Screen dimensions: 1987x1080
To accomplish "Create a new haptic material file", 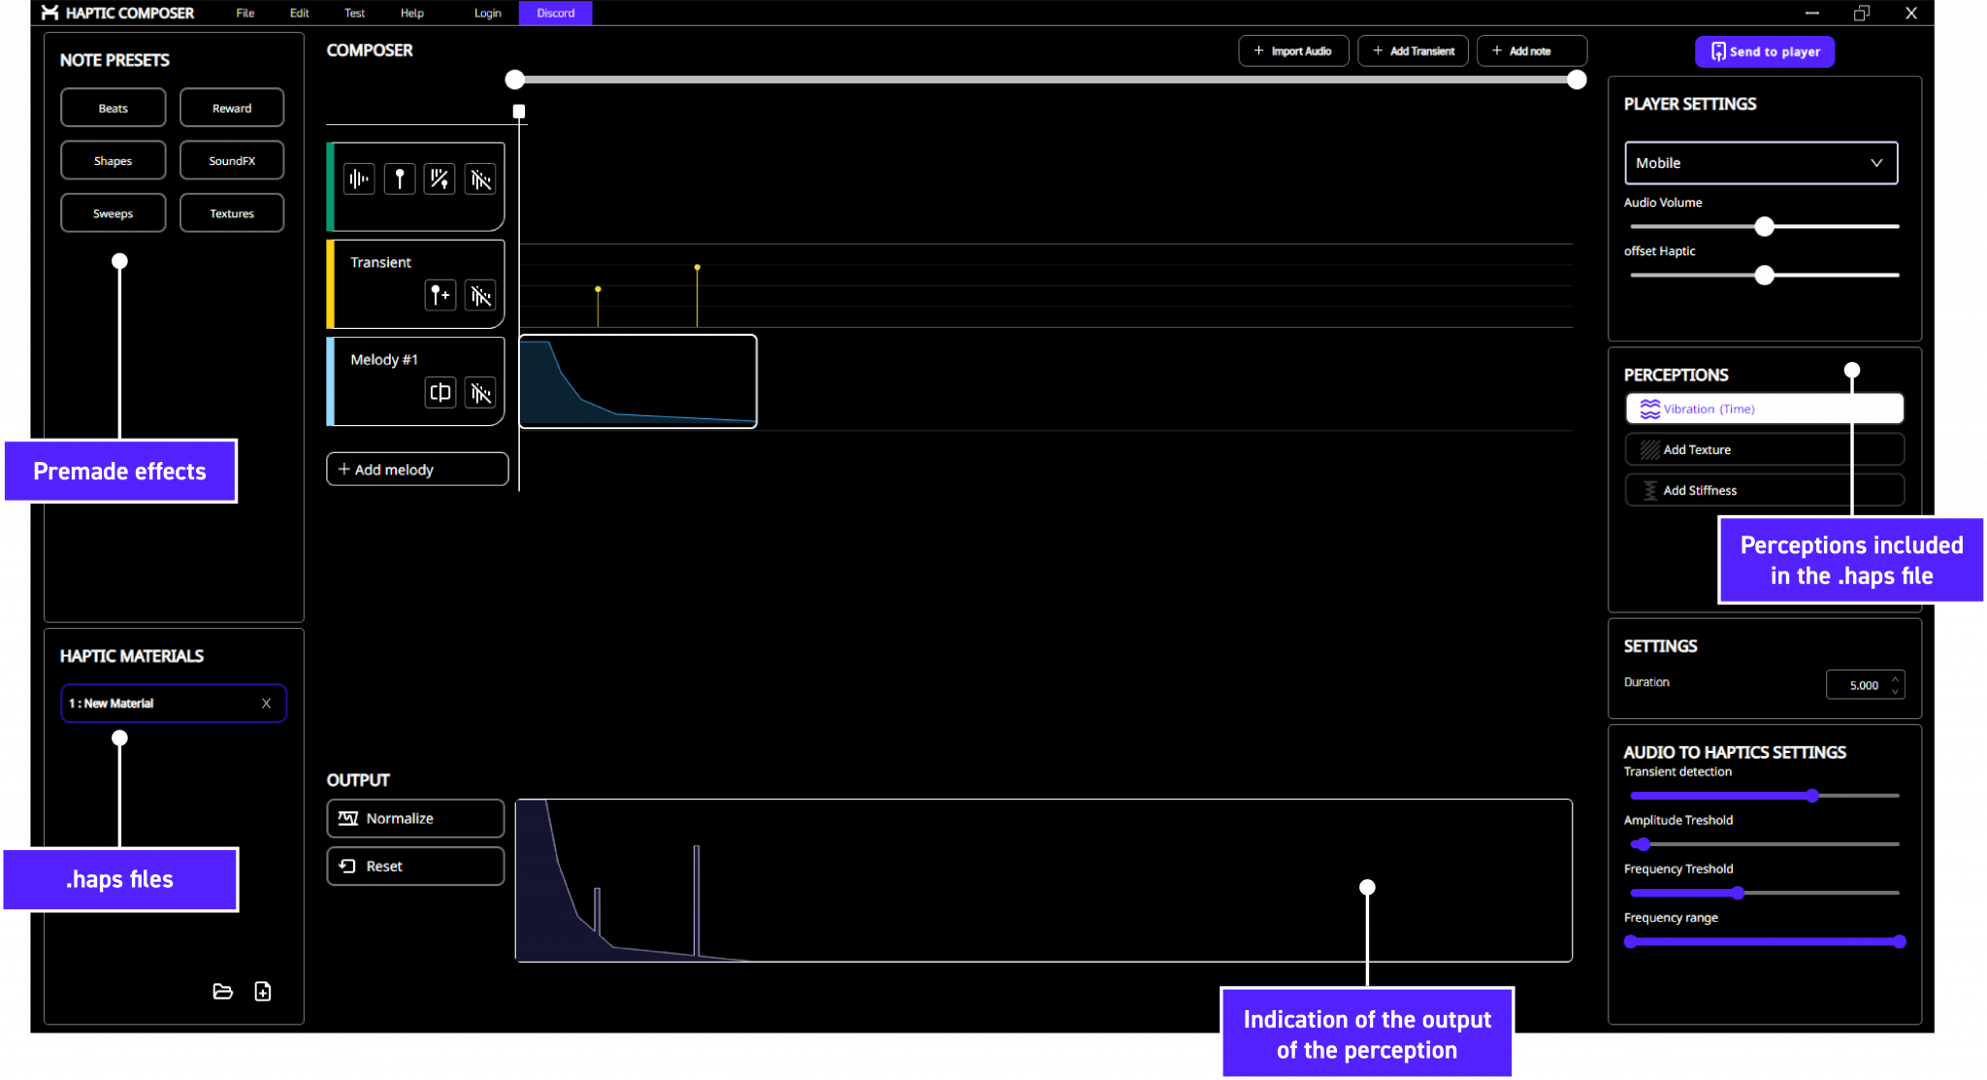I will click(263, 991).
